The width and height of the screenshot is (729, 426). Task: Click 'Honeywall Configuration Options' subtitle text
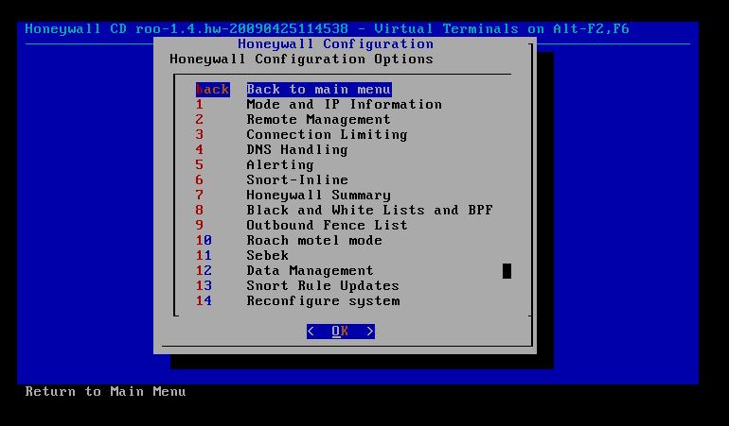coord(301,59)
